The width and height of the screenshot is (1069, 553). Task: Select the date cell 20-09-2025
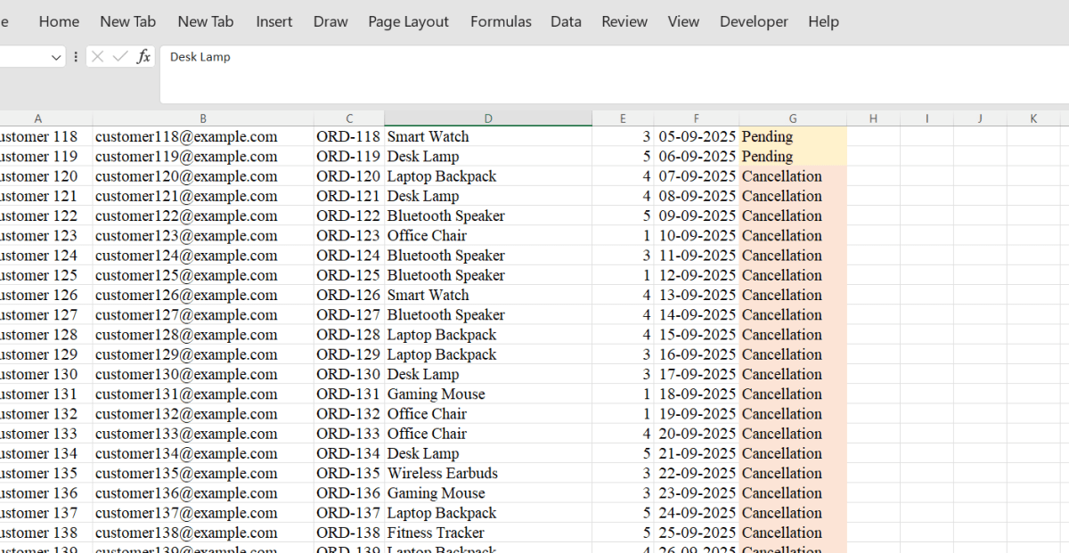697,434
